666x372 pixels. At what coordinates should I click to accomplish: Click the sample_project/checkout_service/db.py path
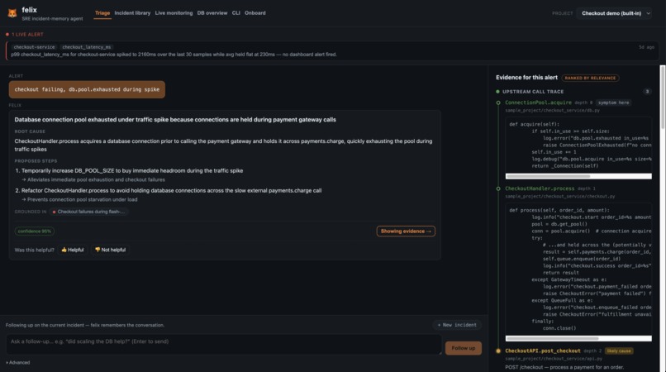pyautogui.click(x=552, y=111)
